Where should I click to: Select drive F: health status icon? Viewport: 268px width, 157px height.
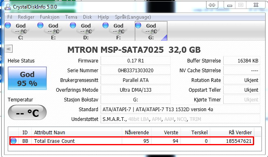pyautogui.click(x=105, y=25)
